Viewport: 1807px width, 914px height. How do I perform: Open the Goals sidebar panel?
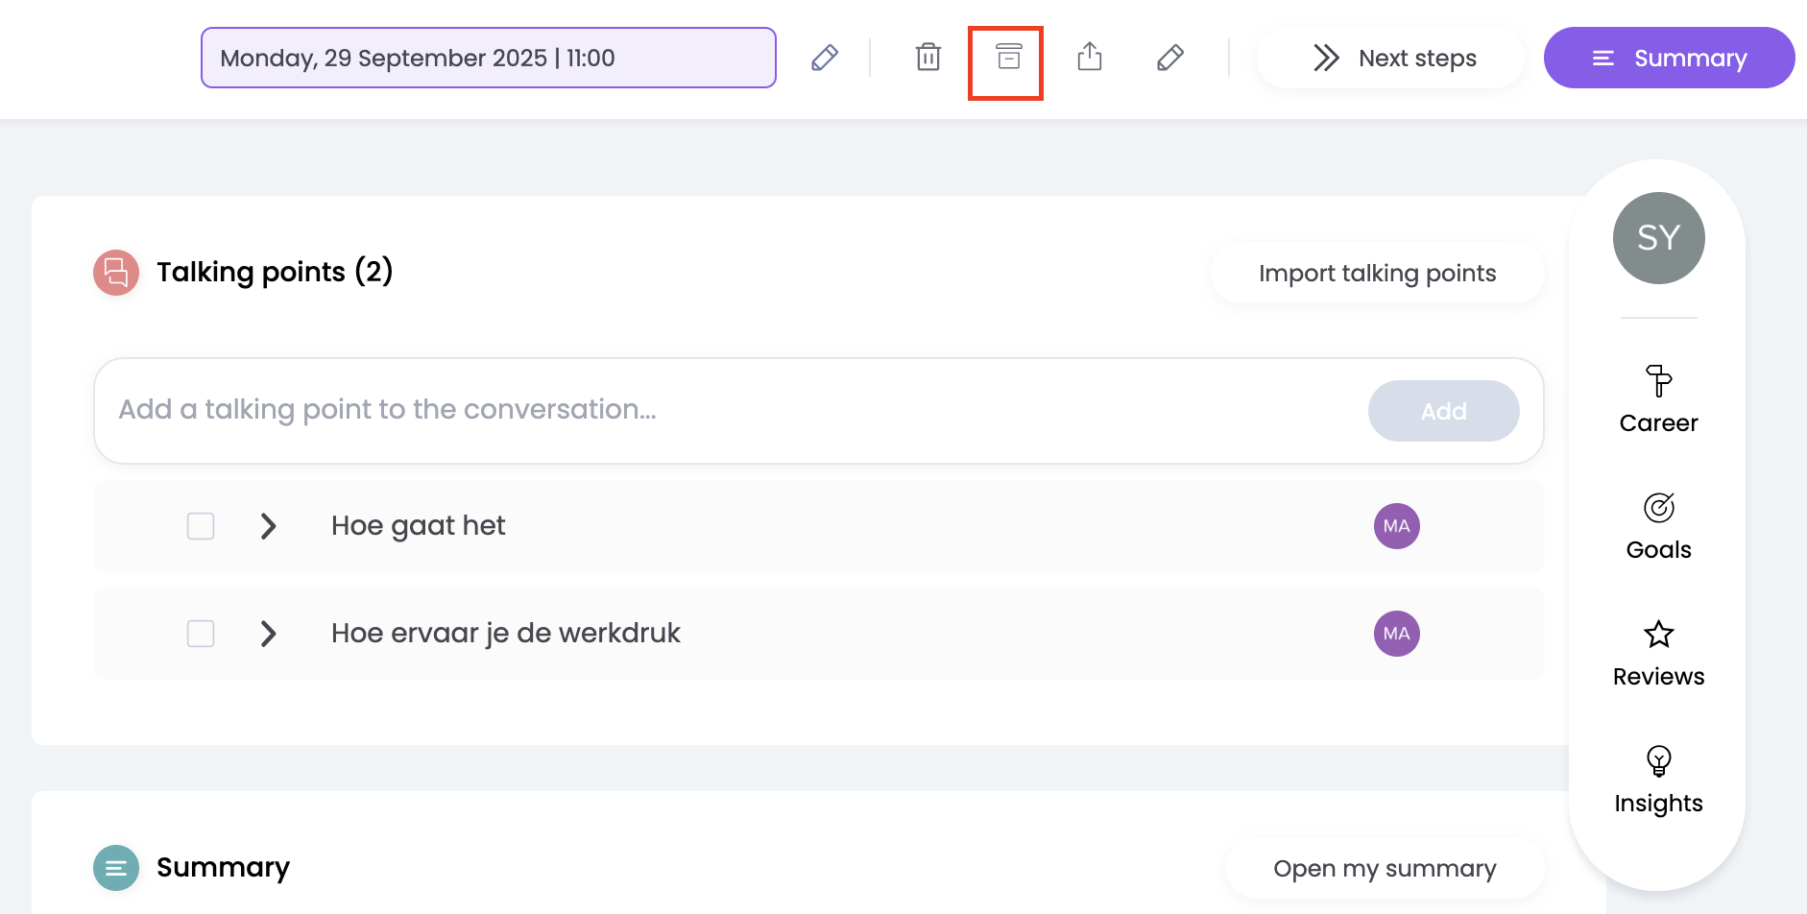(1658, 526)
